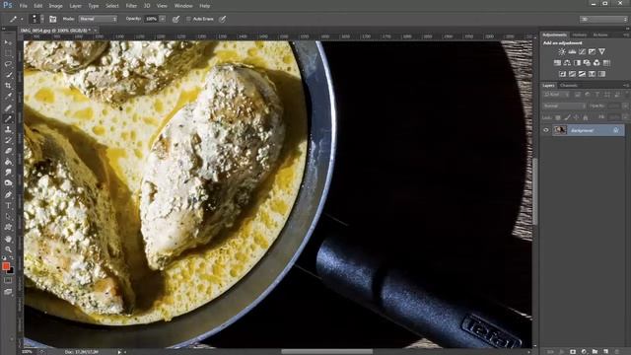Add an Invert adjustment
This screenshot has width=631, height=355.
point(562,74)
